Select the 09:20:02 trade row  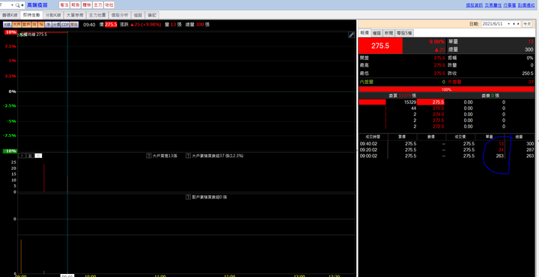[446, 150]
